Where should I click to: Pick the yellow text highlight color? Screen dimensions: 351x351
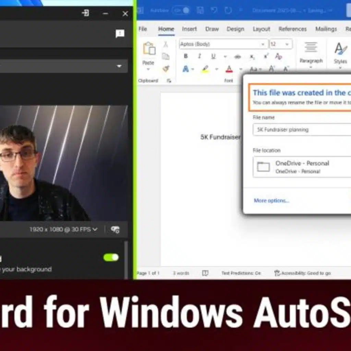205,69
